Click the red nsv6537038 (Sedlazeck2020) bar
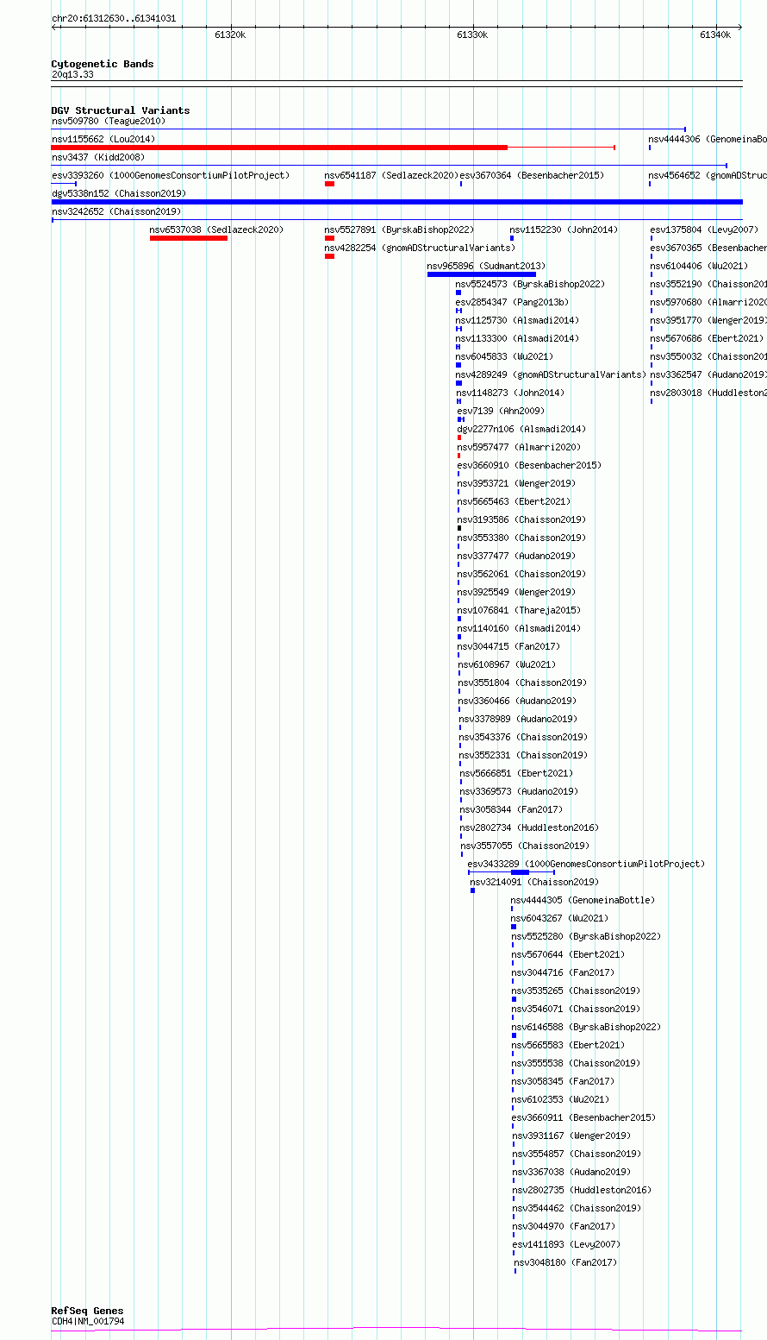 tap(189, 238)
